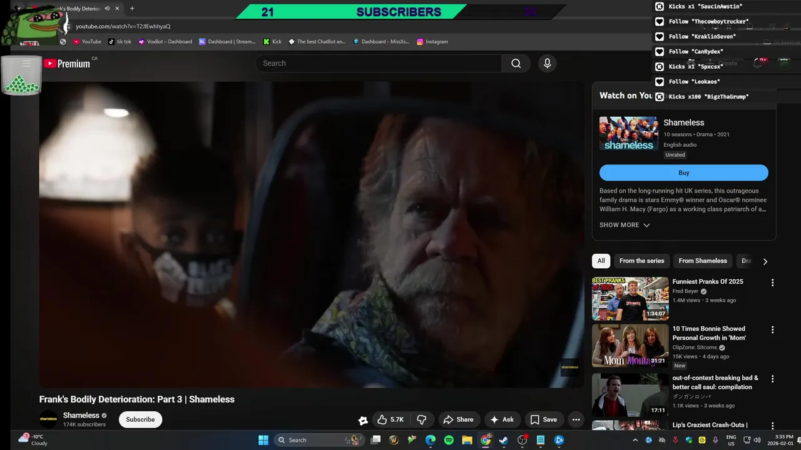The height and width of the screenshot is (450, 801).
Task: Open the Dashboard - MissXs... bookmark
Action: tap(381, 41)
